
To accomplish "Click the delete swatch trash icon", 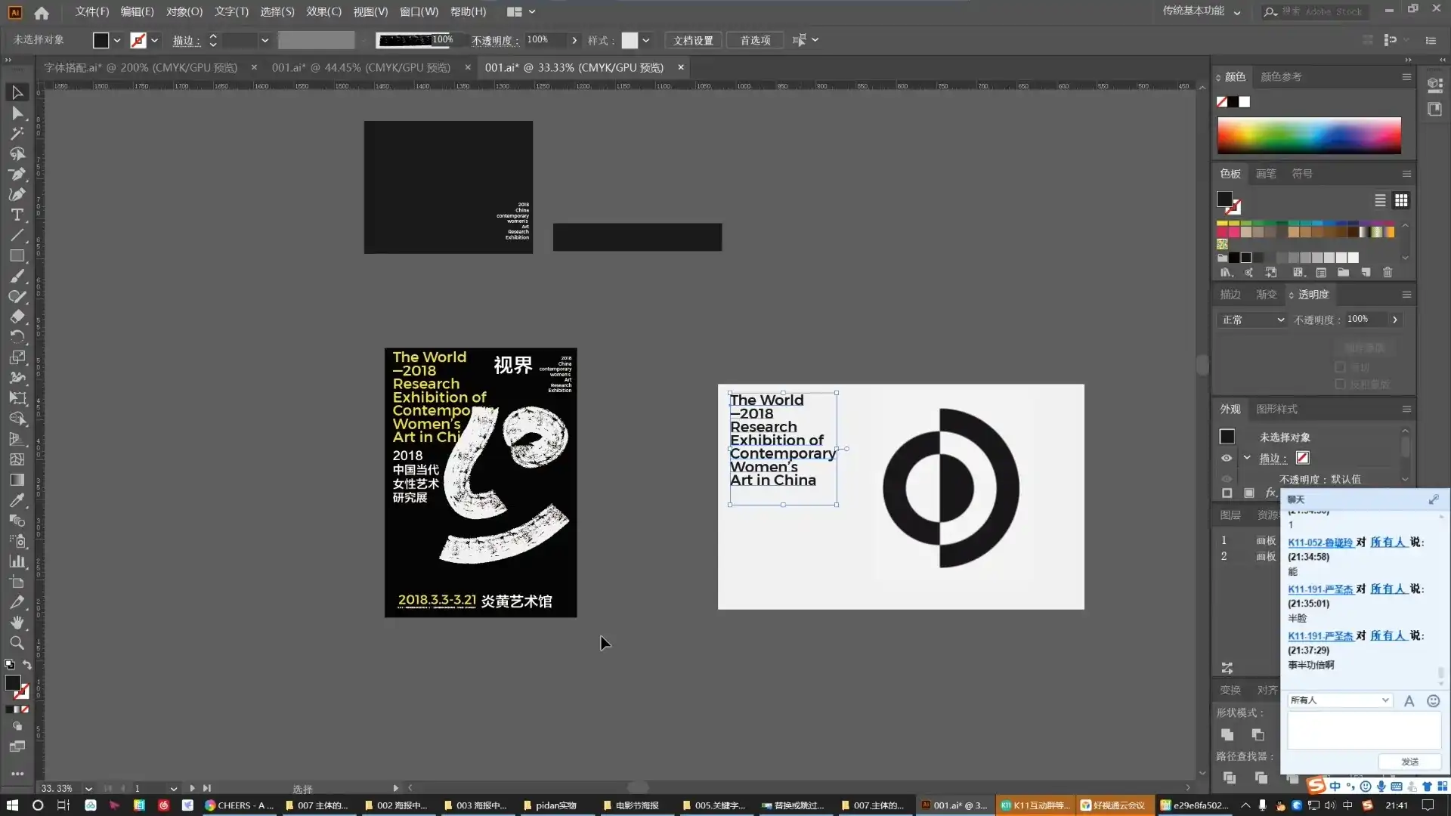I will (1388, 272).
